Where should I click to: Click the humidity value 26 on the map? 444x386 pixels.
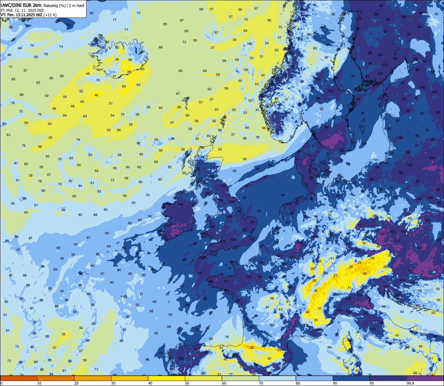[x=316, y=291]
